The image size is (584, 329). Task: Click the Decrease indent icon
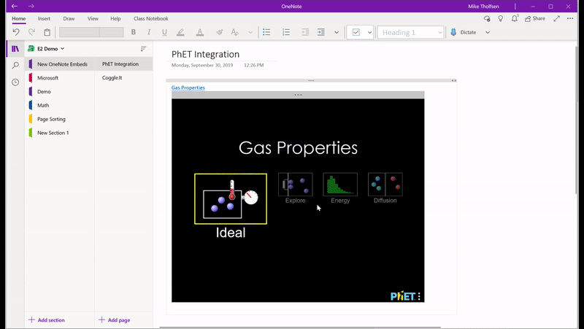tap(305, 32)
